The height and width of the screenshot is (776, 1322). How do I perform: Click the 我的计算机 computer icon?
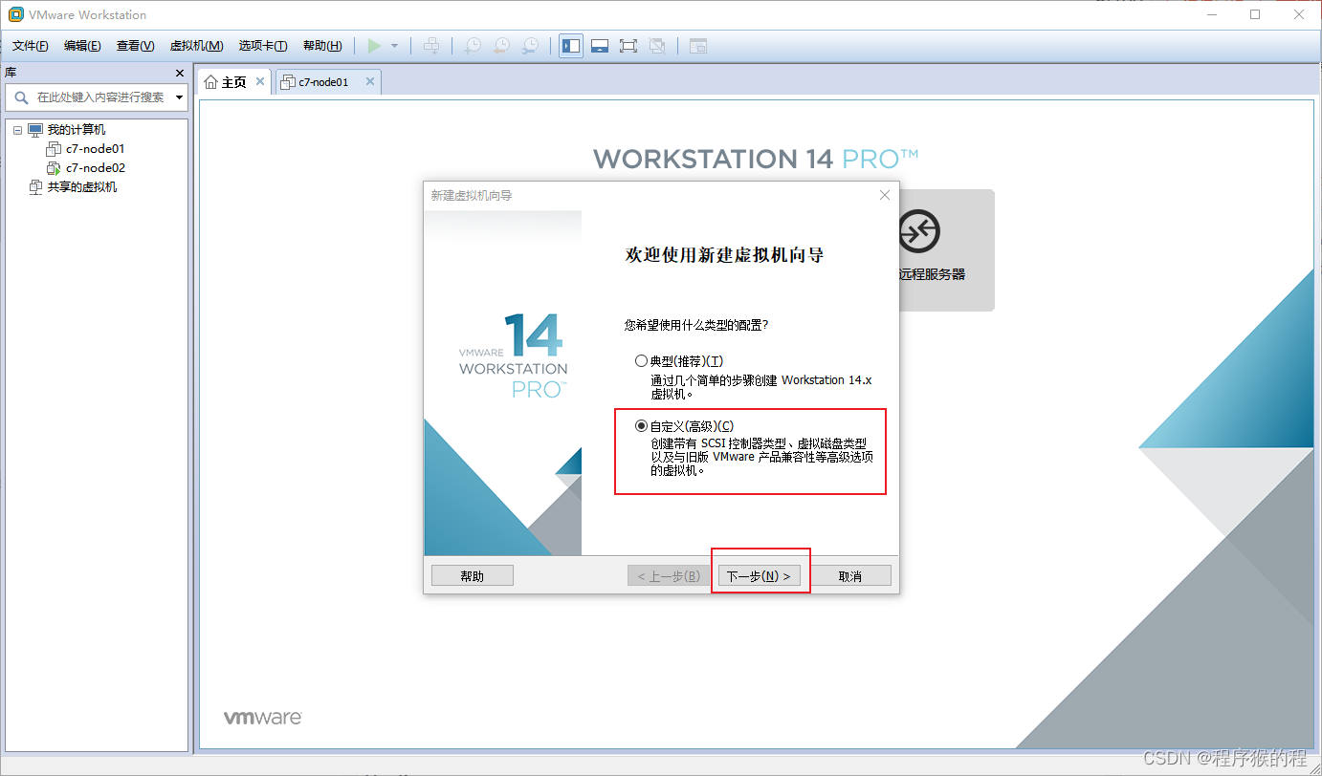coord(35,130)
